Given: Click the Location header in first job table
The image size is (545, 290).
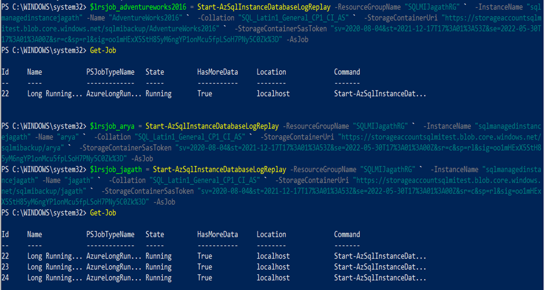Looking at the screenshot, I should coord(271,72).
